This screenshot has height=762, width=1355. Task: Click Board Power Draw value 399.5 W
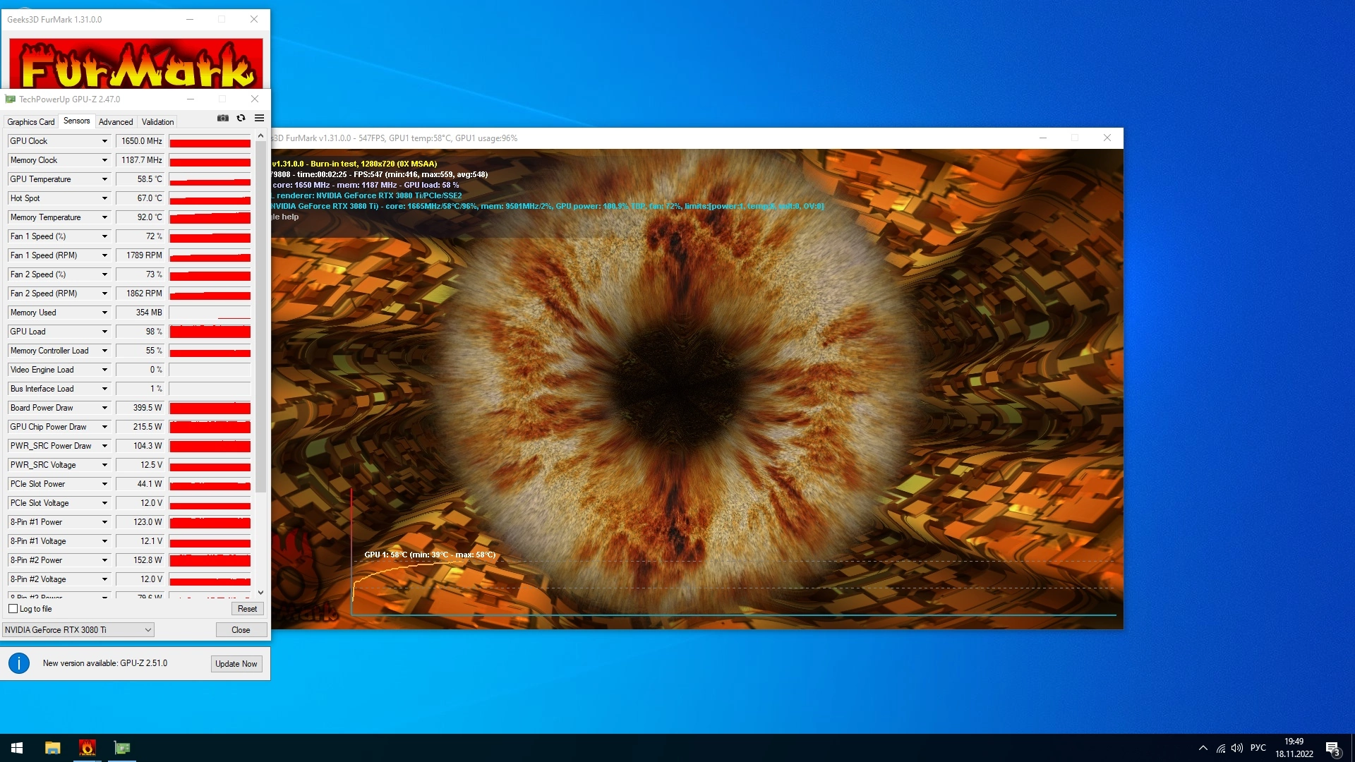(x=140, y=408)
